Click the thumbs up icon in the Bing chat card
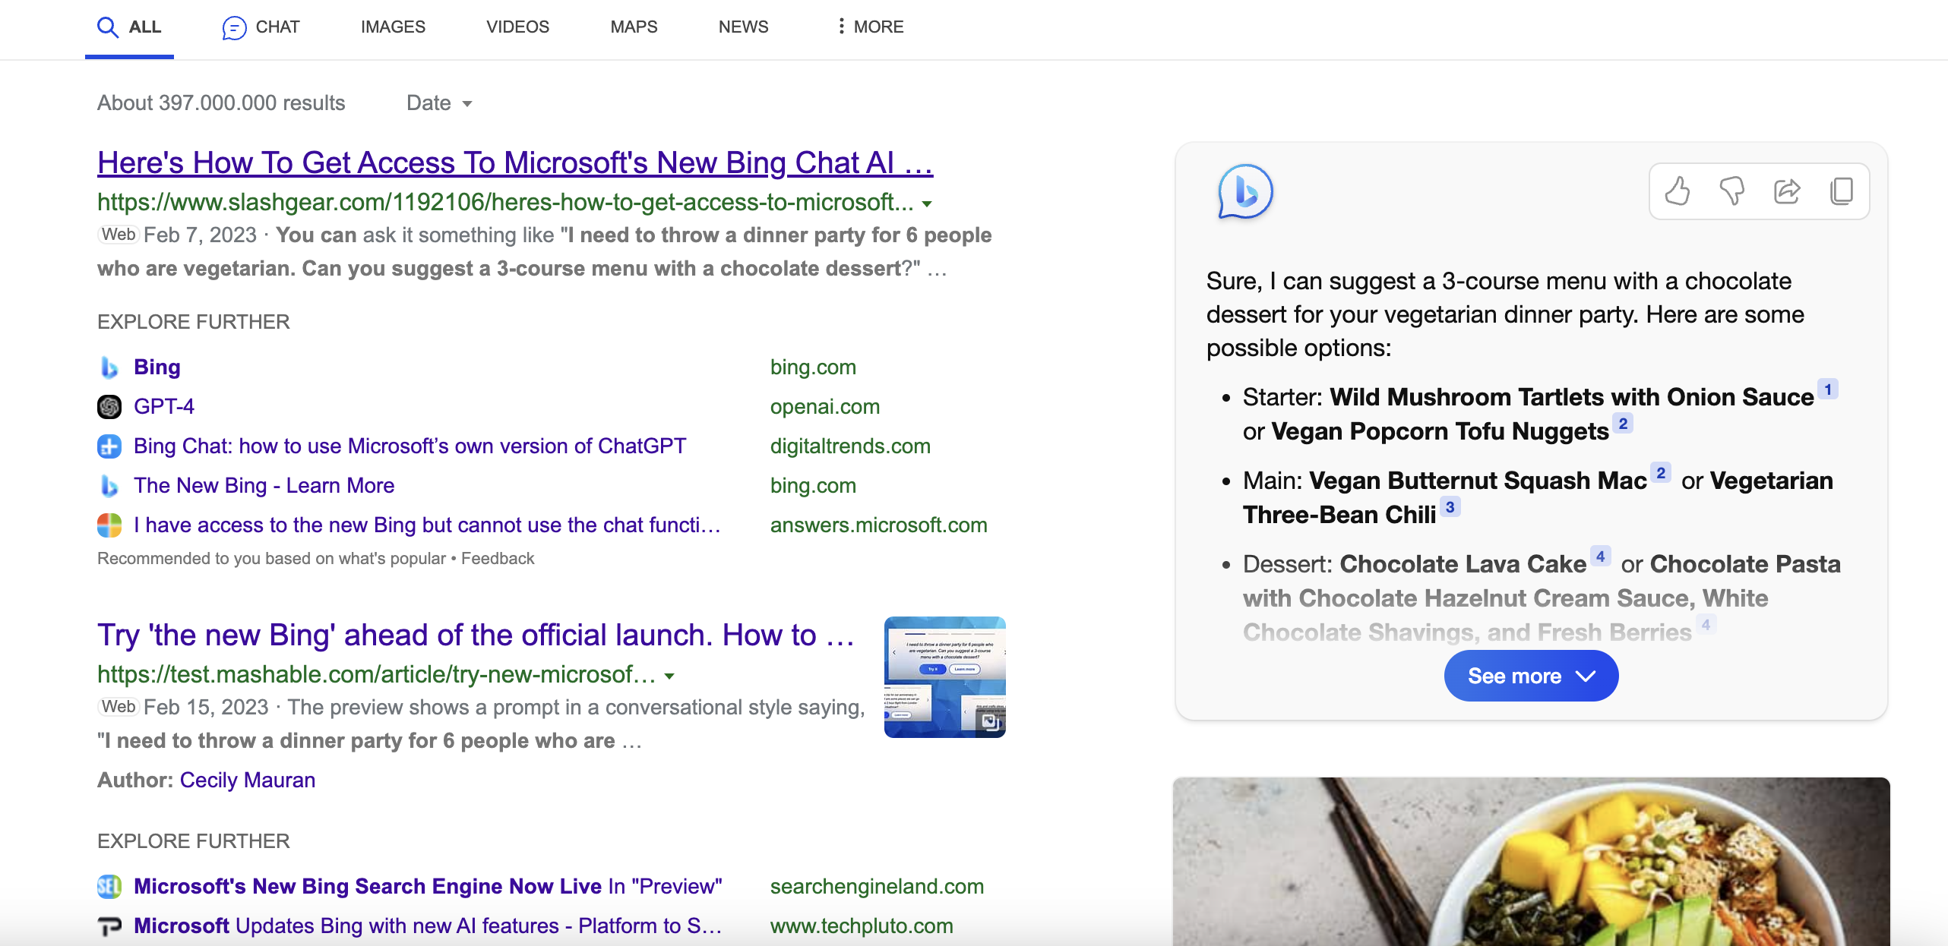The width and height of the screenshot is (1948, 946). point(1677,191)
